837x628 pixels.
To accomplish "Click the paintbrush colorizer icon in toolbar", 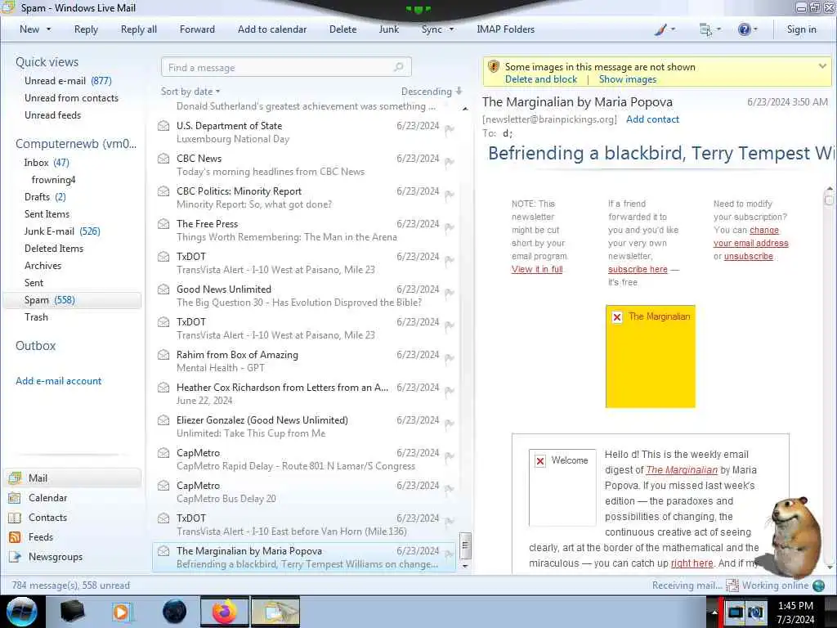I will [660, 30].
